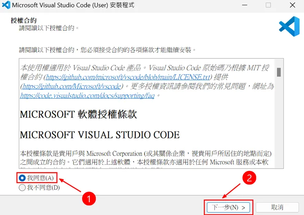The height and width of the screenshot is (215, 304).
Task: Click the maximize window button
Action: (x=268, y=5)
